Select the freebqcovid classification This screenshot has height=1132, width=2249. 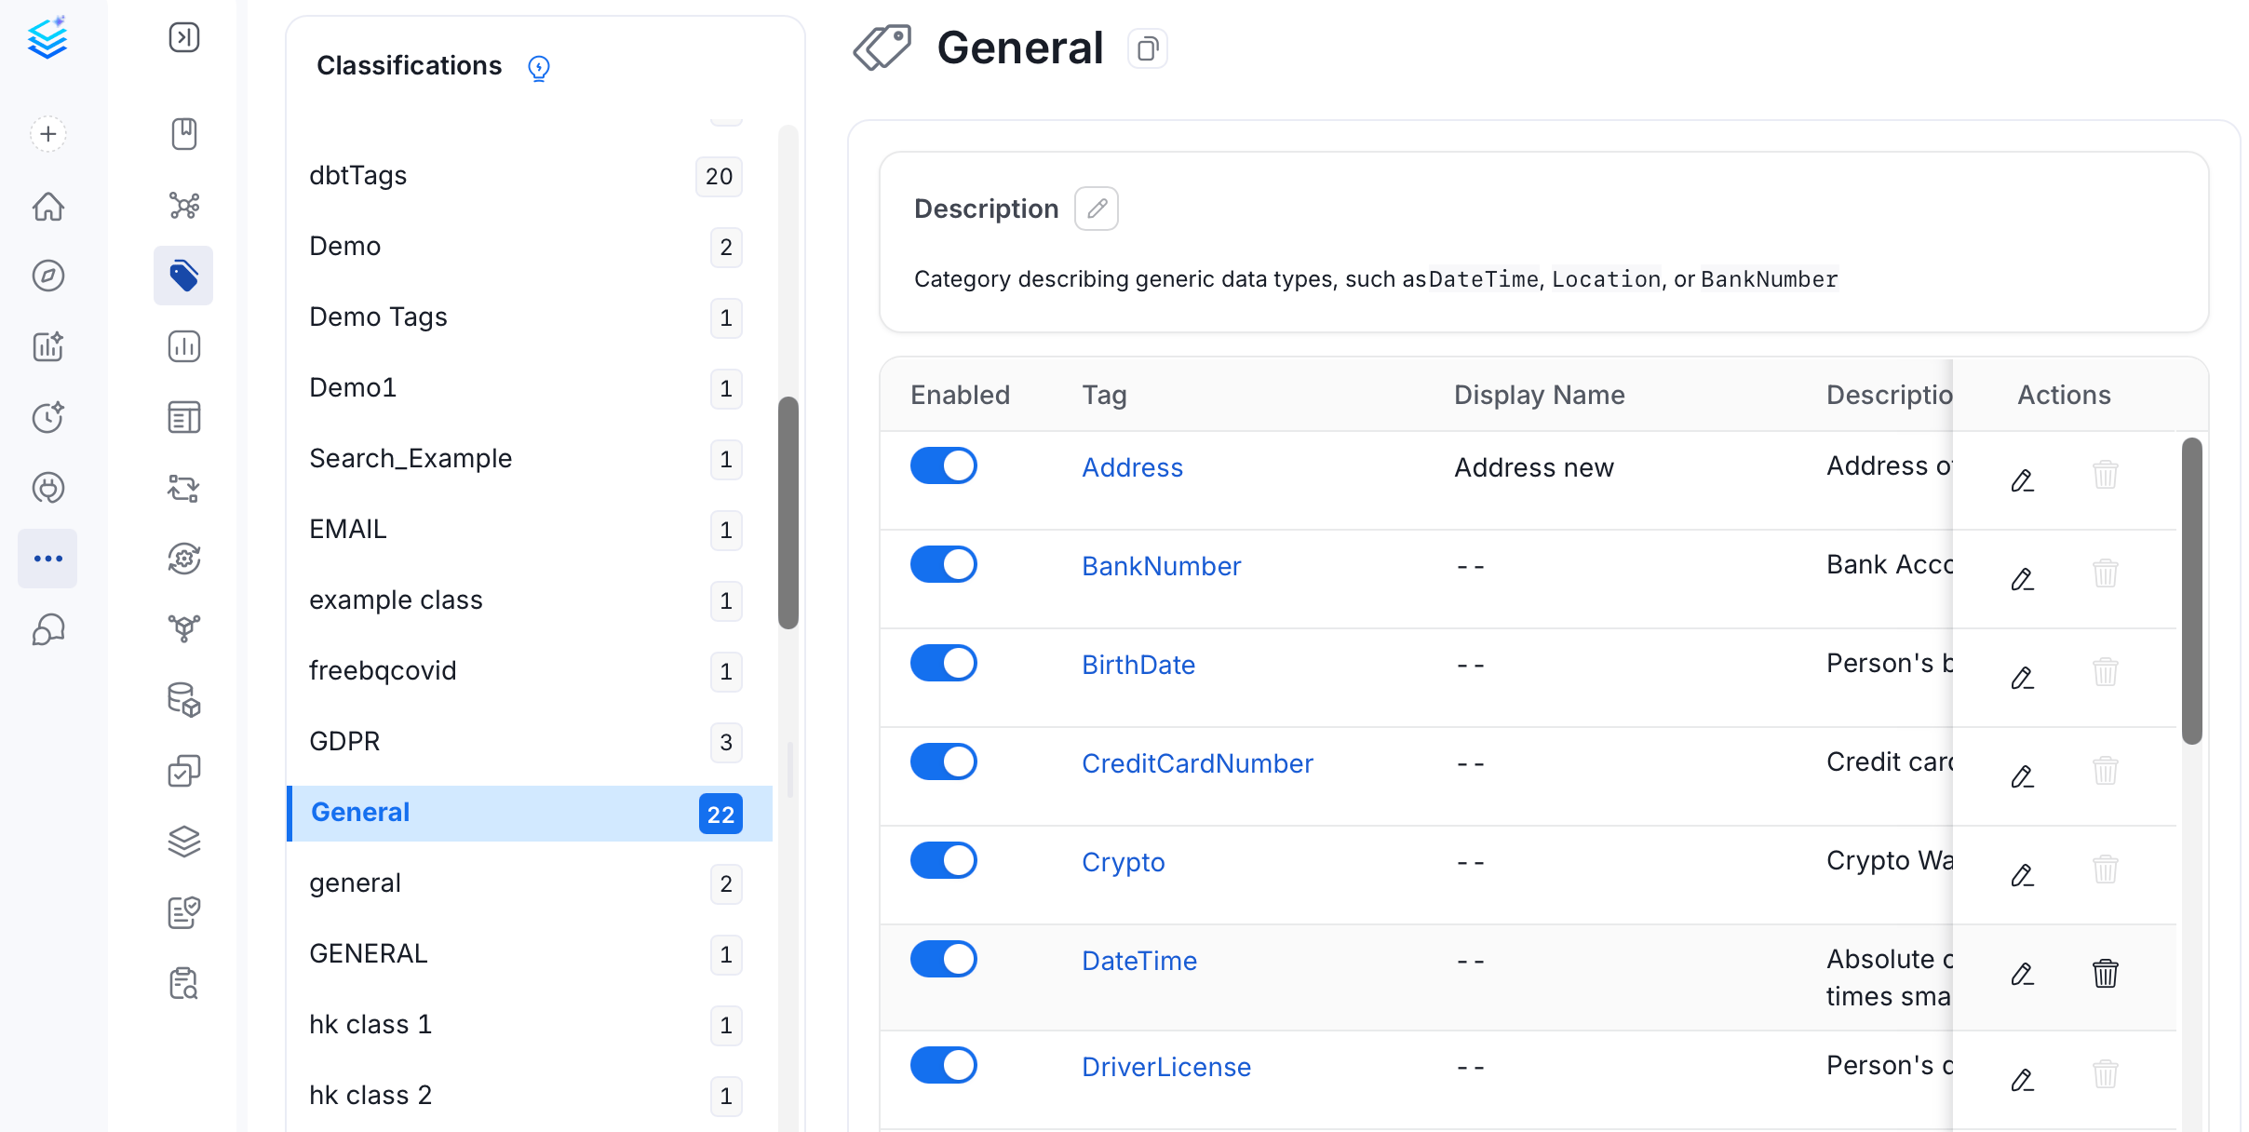[530, 670]
